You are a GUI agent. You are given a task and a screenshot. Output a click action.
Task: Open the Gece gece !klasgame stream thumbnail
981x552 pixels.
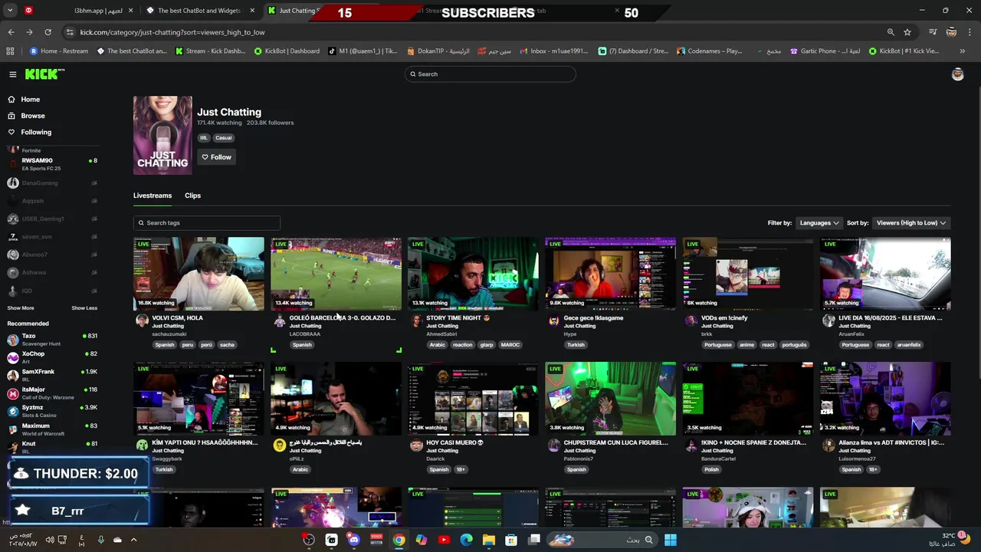(611, 274)
